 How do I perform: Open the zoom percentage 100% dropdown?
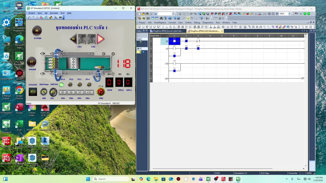(289, 14)
